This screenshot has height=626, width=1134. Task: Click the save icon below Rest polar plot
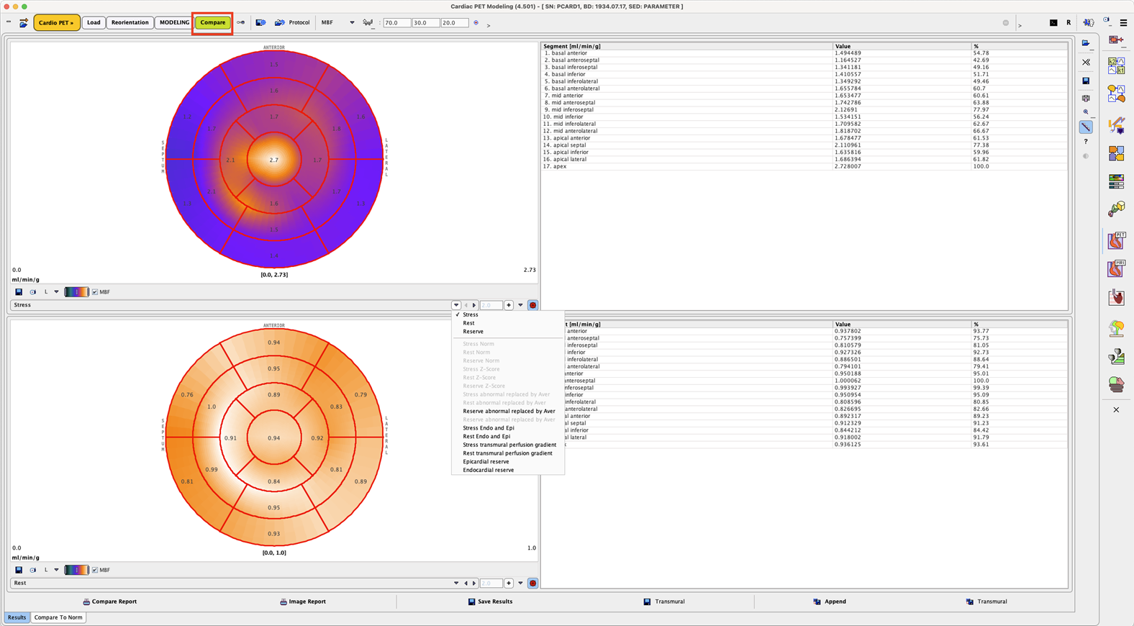pos(19,570)
